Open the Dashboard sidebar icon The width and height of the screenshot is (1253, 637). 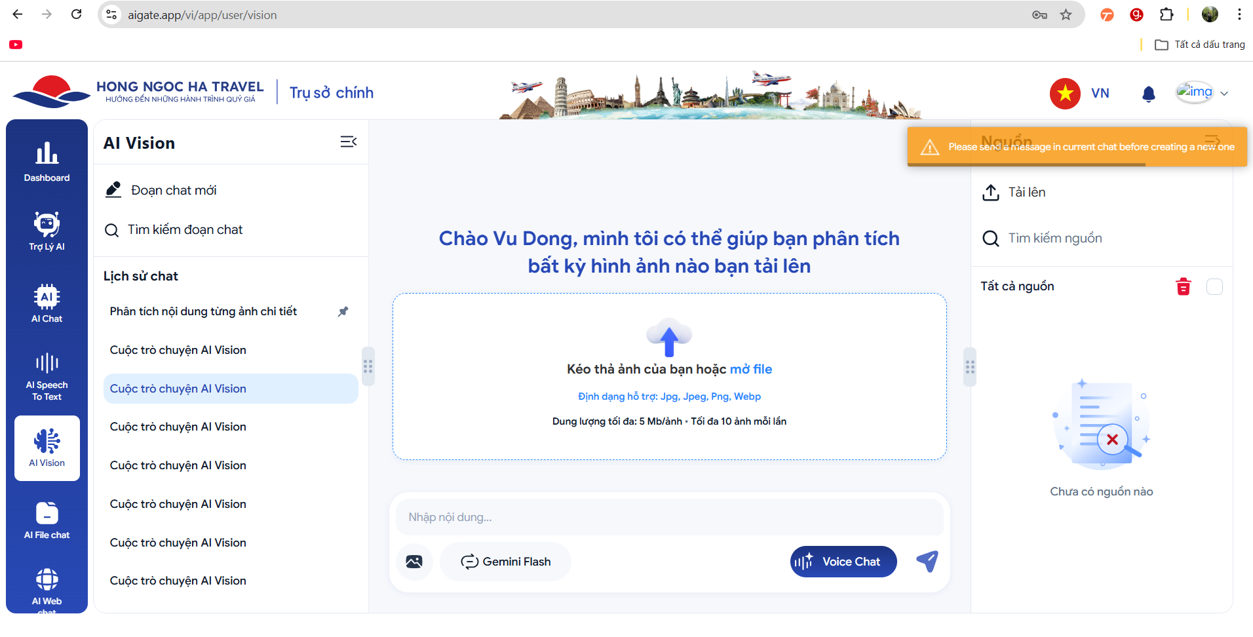point(47,161)
